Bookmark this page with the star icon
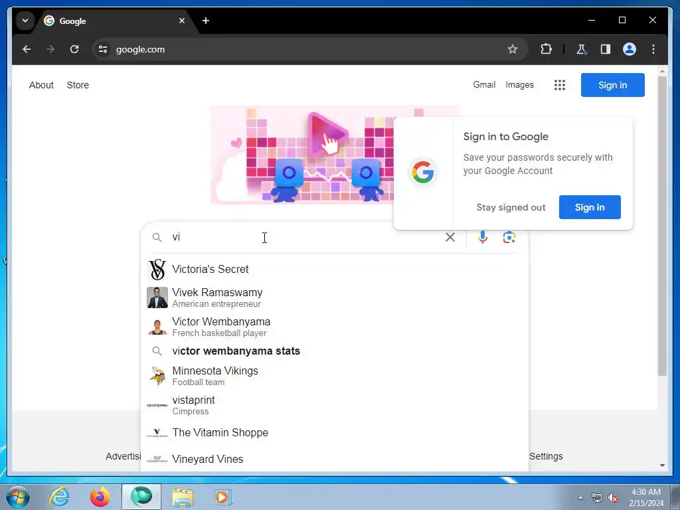680x510 pixels. [513, 49]
